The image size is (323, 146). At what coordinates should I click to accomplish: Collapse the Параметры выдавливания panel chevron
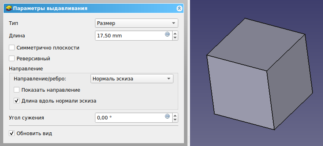pyautogui.click(x=179, y=8)
